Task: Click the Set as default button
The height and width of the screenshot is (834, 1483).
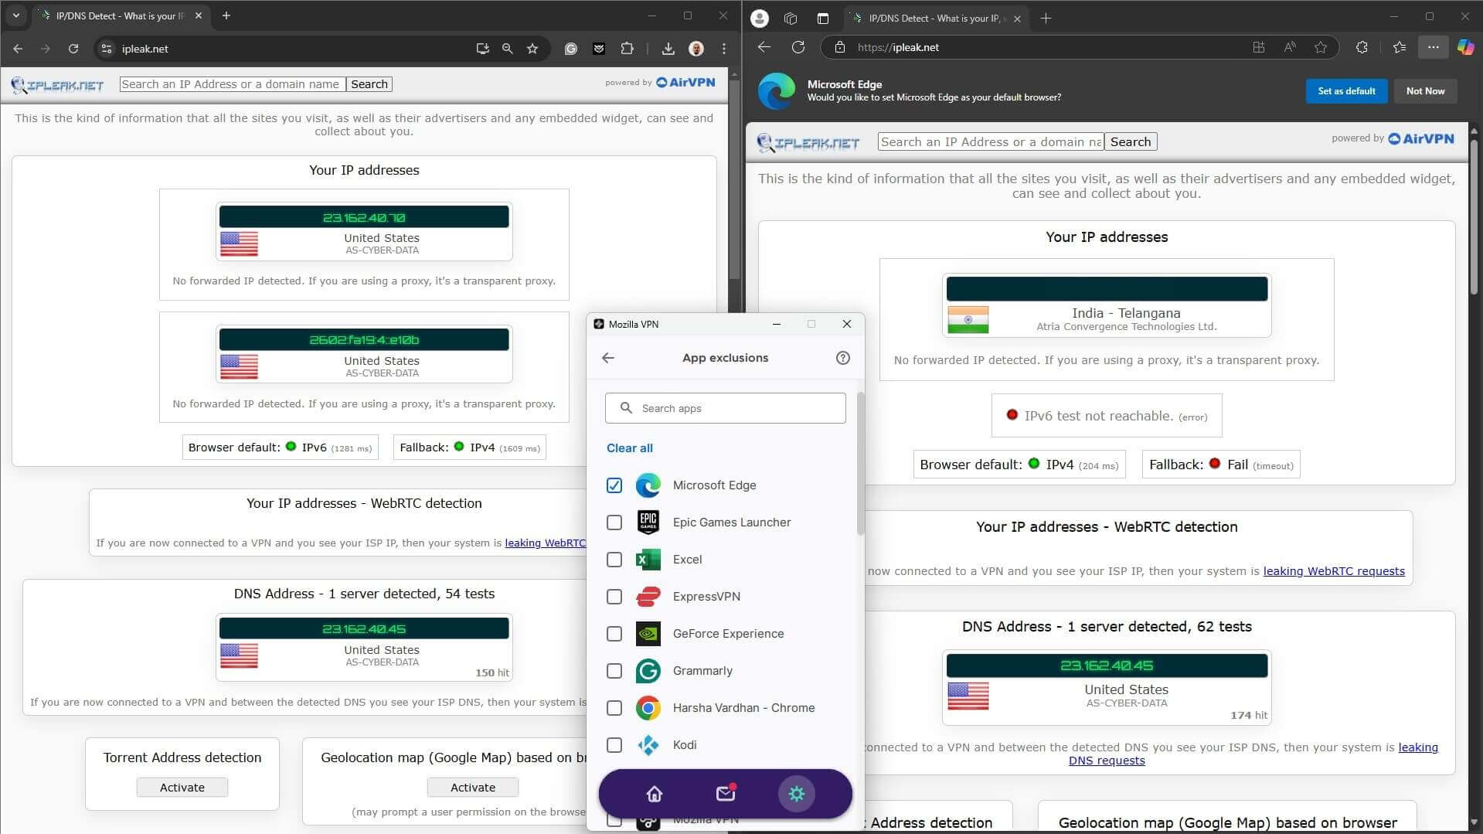Action: tap(1345, 90)
